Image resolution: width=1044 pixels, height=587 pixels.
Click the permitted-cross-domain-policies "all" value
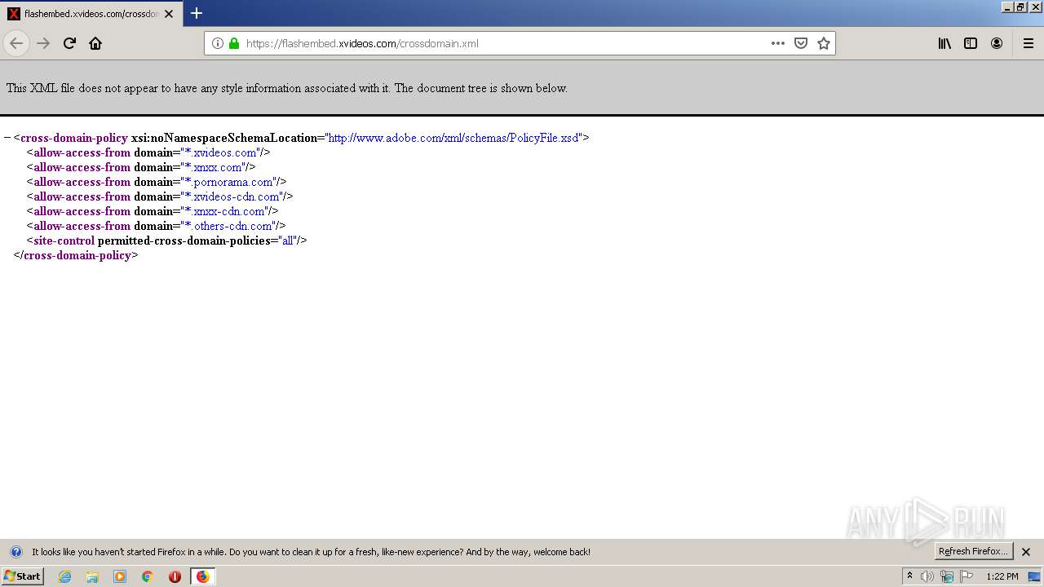click(288, 241)
